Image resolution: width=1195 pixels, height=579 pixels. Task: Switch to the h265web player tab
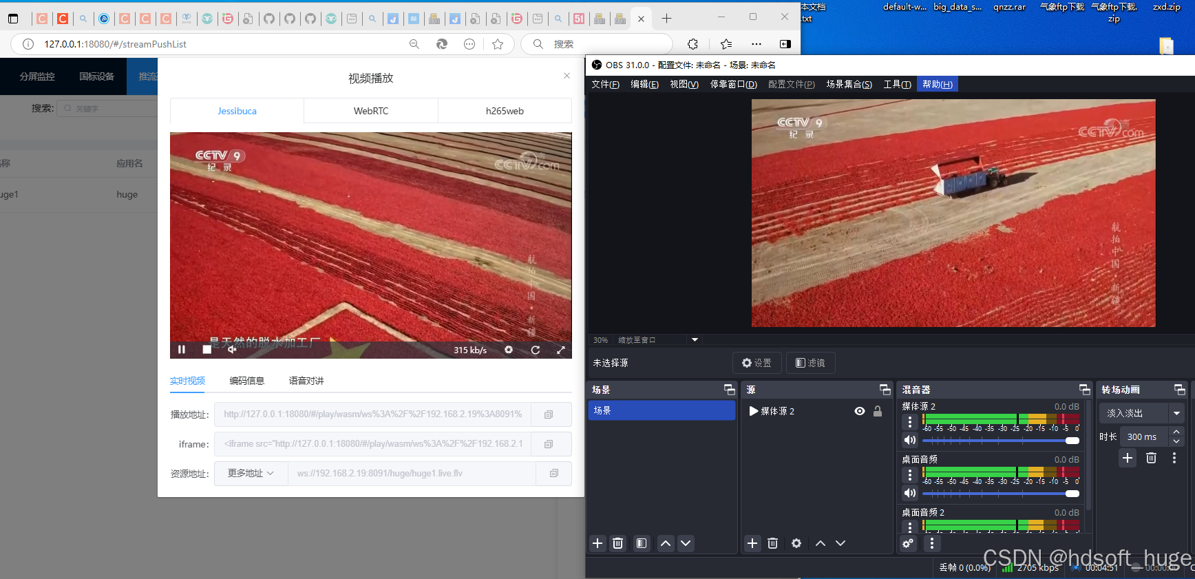coord(505,111)
